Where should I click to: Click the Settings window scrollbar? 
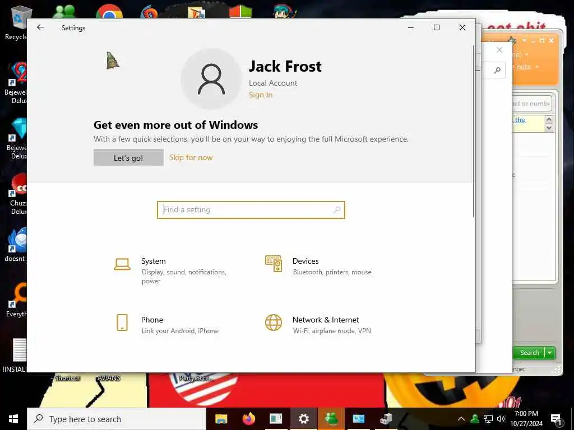tap(473, 132)
